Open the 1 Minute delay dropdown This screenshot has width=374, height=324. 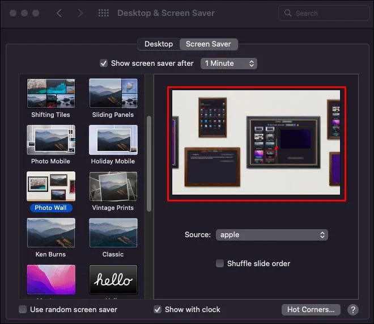[x=229, y=64]
